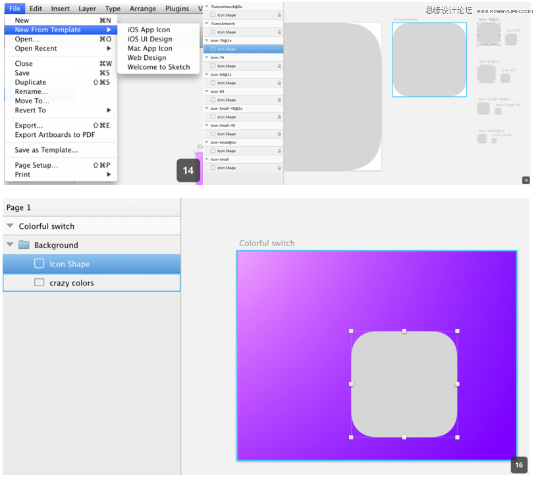Image resolution: width=540 pixels, height=481 pixels.
Task: Select the Icon-60@2x artboard on canvas
Action: click(486, 74)
